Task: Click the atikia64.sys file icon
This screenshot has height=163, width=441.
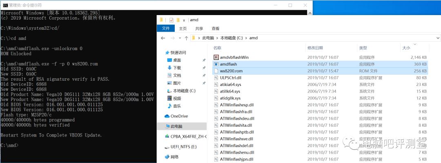Action: 216,84
